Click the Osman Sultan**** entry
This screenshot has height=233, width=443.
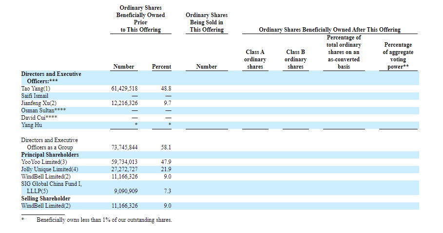(43, 110)
